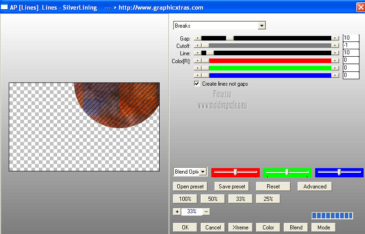The height and width of the screenshot is (234, 365).
Task: Click the Open preset button
Action: [190, 187]
